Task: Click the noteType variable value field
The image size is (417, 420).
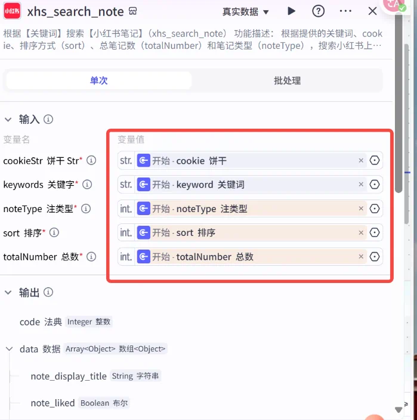Action: [x=251, y=209]
